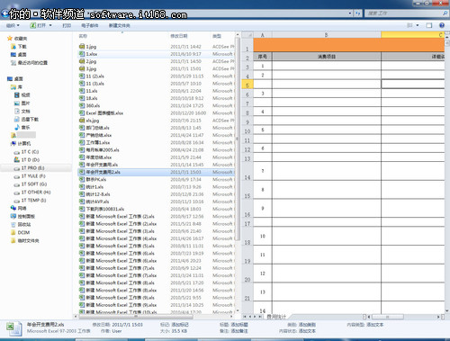Select 收藏夹 (Favorites) star in navigation pane
The height and width of the screenshot is (341, 450).
pyautogui.click(x=17, y=39)
